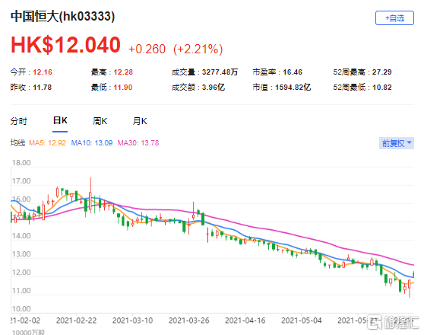Image resolution: width=424 pixels, height=335 pixels.
Task: Click the 10.00 price axis label
Action: click(x=21, y=309)
